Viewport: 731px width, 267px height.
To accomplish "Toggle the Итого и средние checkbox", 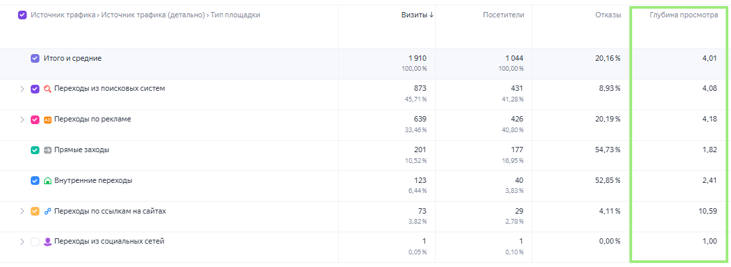I will click(x=35, y=59).
